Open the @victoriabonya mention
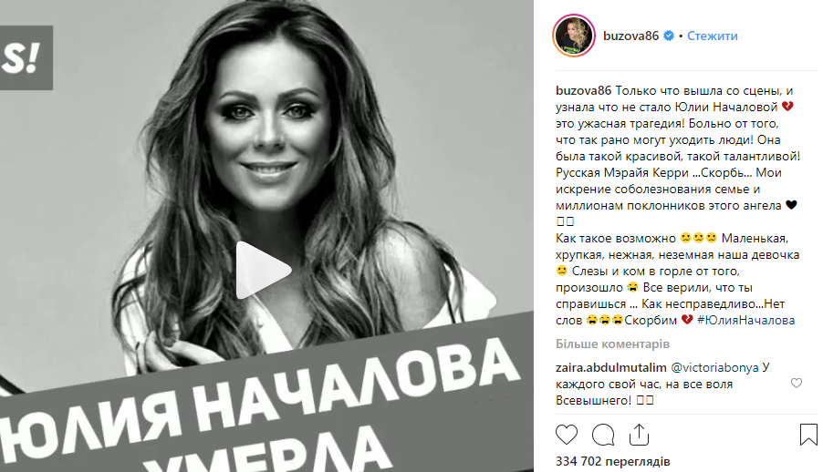The height and width of the screenshot is (472, 823). [714, 367]
